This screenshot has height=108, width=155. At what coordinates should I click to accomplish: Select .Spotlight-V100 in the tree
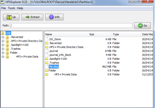click(19, 45)
